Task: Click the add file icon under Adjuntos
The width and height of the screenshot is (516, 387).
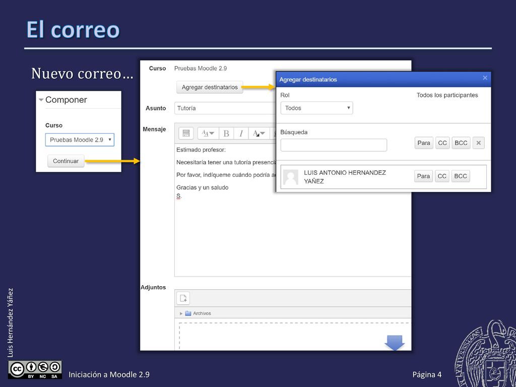Action: pos(183,298)
